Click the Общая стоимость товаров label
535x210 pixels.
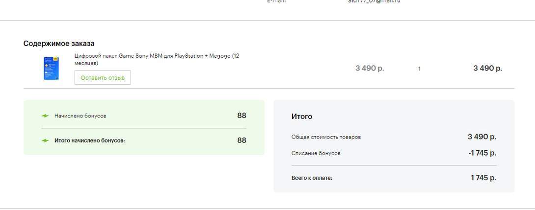tap(326, 137)
